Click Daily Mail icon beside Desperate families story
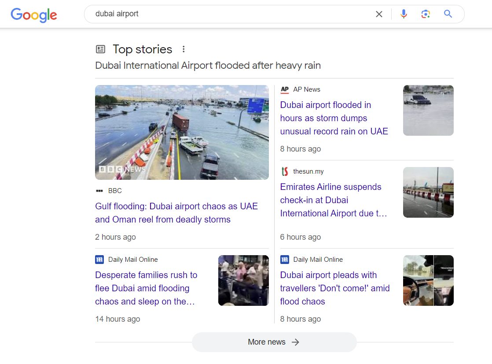The width and height of the screenshot is (492, 364). coord(99,260)
